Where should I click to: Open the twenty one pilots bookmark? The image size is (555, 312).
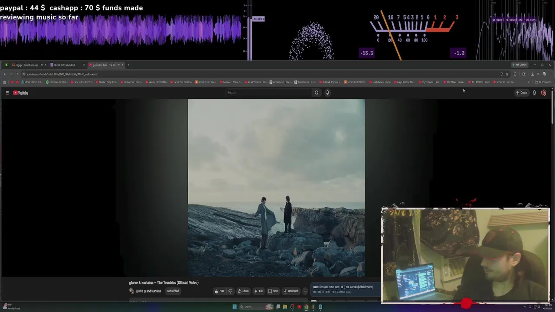coord(181,82)
